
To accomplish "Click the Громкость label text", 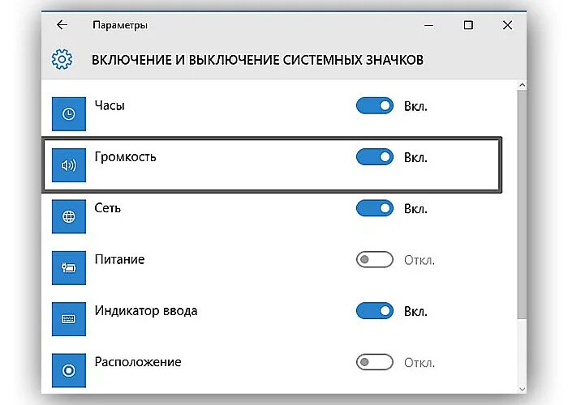I will 124,157.
